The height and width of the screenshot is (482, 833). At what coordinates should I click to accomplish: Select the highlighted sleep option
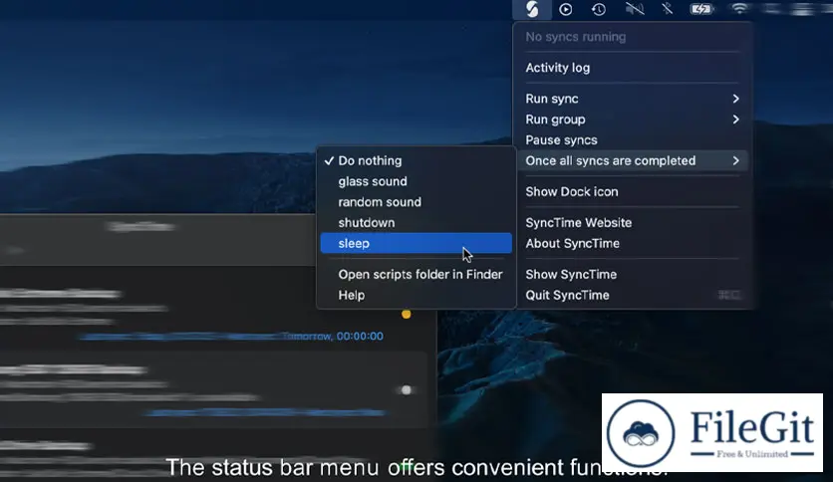[416, 243]
